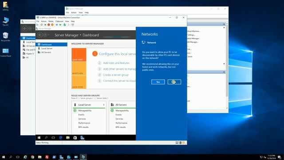Create a checkpoint via toolbar icon
284x160 pixels.
pyautogui.click(x=65, y=25)
